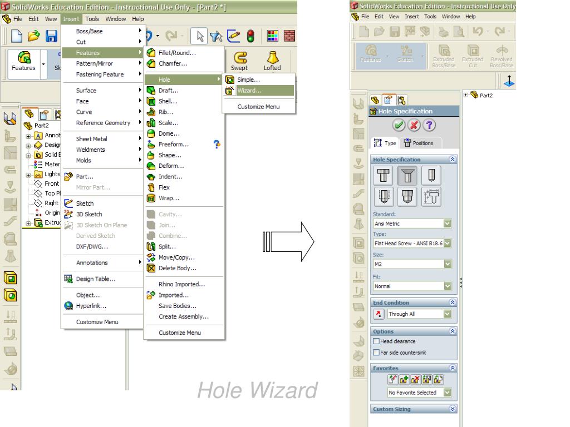
Task: Expand the Part2 node in right window
Action: click(466, 95)
